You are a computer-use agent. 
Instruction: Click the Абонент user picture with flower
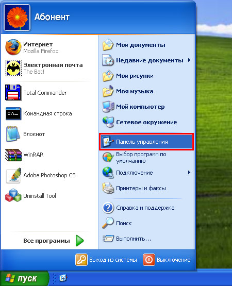(x=17, y=18)
